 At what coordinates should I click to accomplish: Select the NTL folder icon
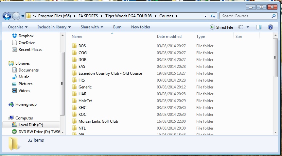point(74,128)
